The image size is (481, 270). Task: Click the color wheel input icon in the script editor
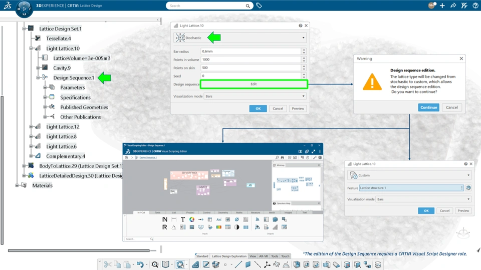pos(192,219)
